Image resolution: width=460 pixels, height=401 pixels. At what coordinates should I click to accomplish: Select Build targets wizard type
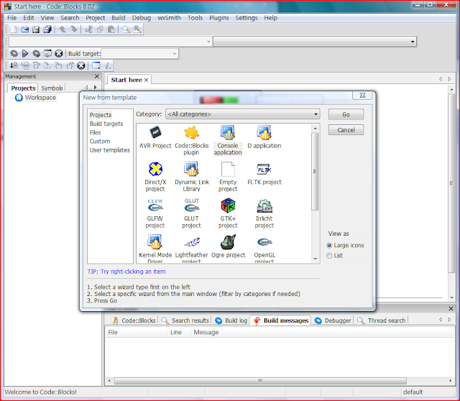tap(106, 124)
